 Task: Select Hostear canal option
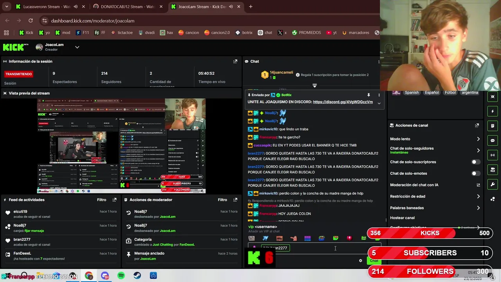[402, 218]
